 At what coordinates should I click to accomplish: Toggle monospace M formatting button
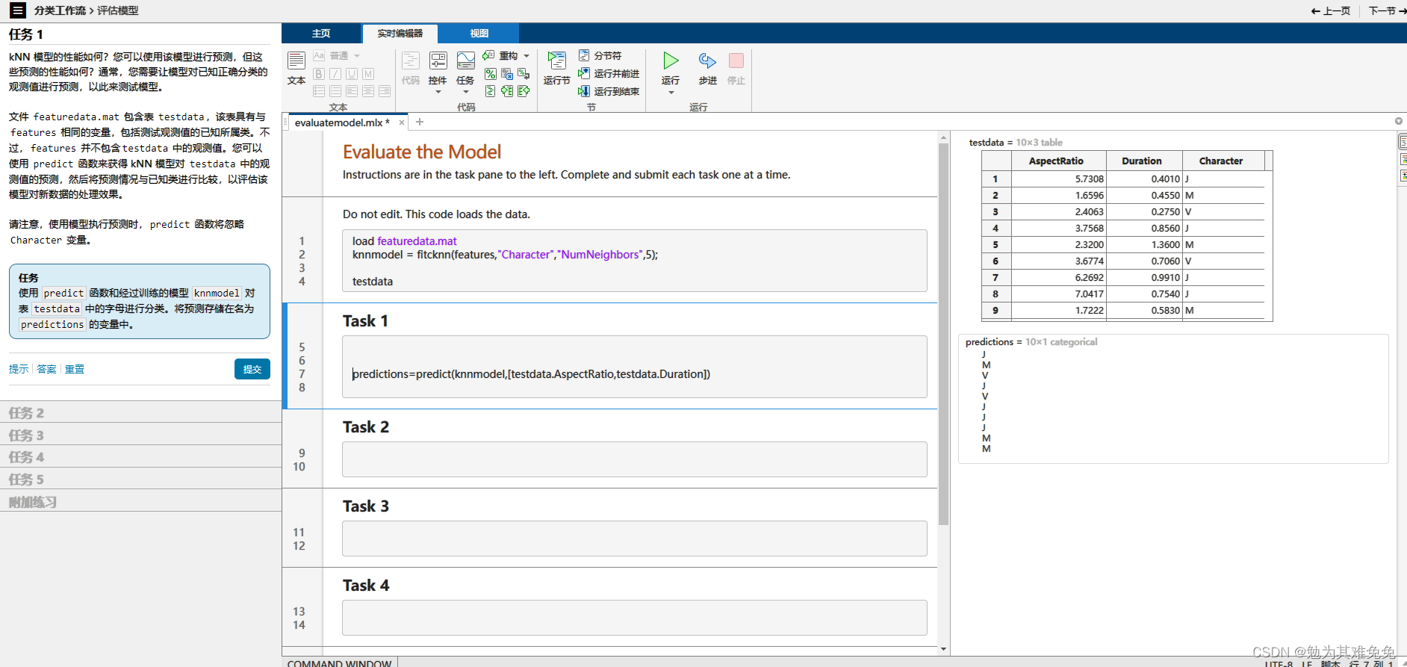[x=368, y=74]
